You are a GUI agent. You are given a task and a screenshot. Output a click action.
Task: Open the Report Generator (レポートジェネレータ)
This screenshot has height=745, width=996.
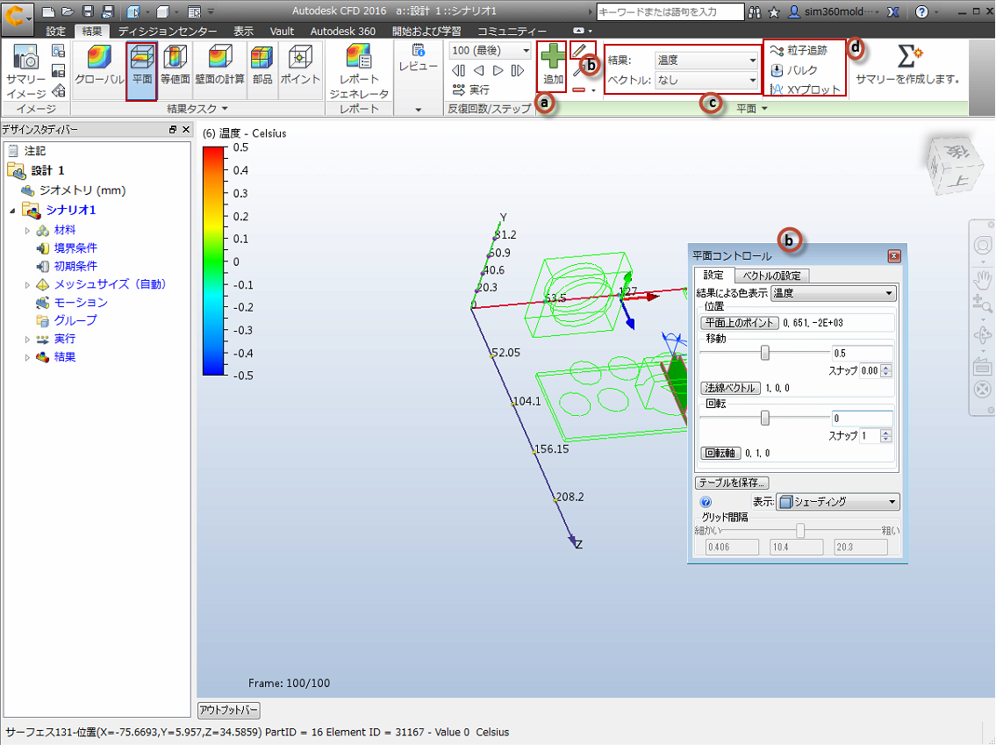[359, 71]
